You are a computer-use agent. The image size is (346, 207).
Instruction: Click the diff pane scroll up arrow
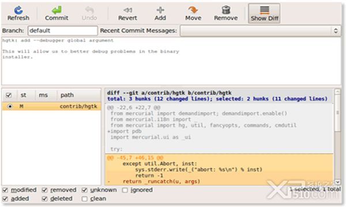pos(337,91)
